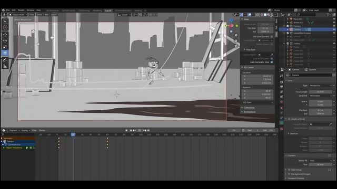
Task: Open the Output properties tab icon
Action: [x=282, y=87]
